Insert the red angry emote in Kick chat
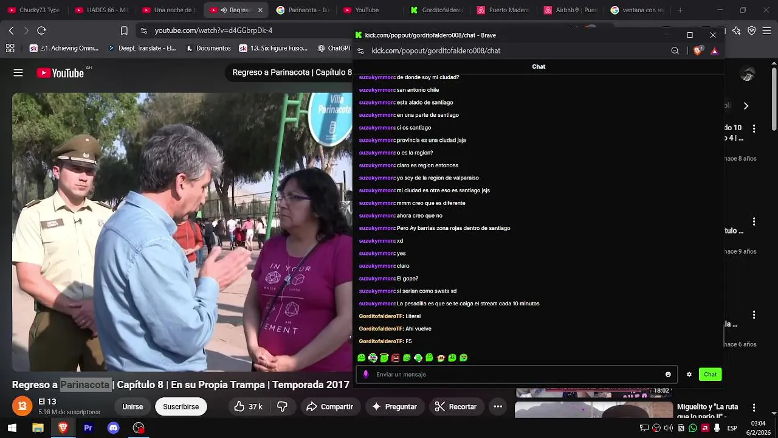Screen dimensions: 778x438 tap(396, 358)
